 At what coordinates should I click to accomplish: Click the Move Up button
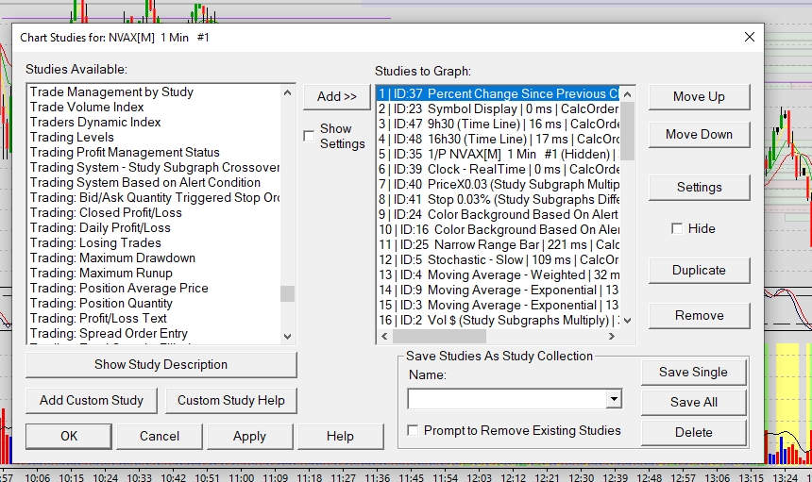click(699, 97)
